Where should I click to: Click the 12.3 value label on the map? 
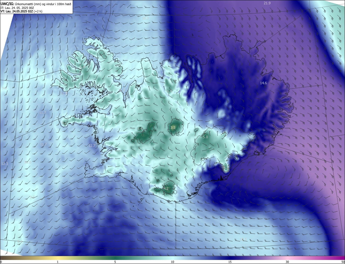[x=5, y=164]
